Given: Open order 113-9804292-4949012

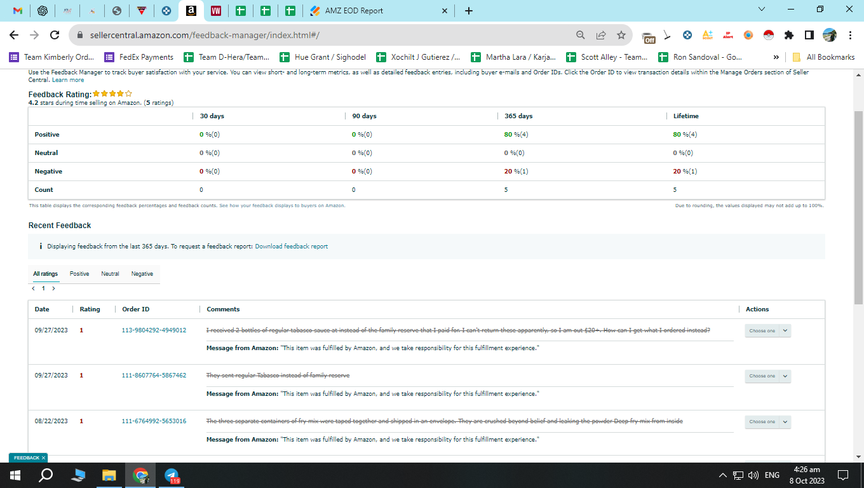Looking at the screenshot, I should pyautogui.click(x=154, y=330).
